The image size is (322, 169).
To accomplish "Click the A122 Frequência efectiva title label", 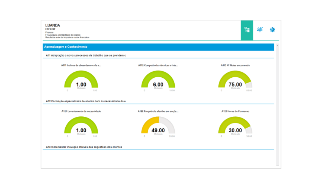I will 158,111.
